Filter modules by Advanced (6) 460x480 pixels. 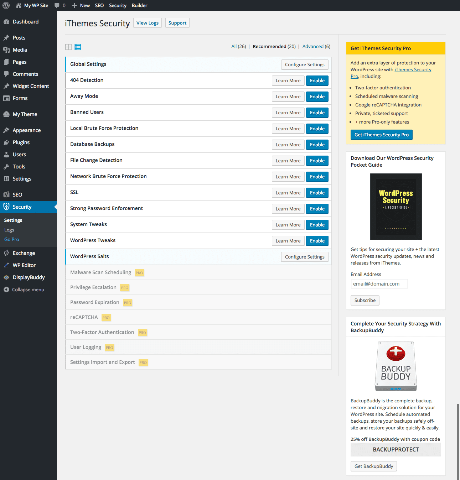[316, 47]
